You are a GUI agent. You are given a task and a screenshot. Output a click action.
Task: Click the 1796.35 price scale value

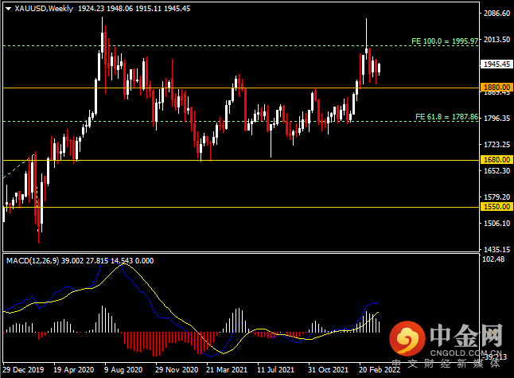[x=497, y=119]
